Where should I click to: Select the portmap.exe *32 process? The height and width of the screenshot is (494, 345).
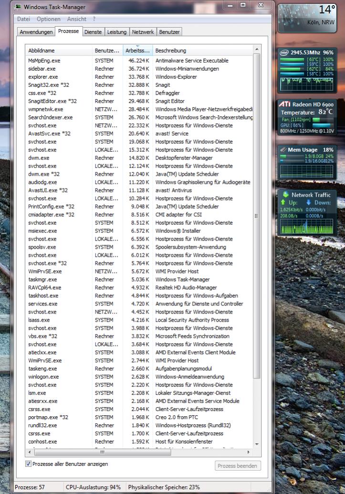pos(139,417)
